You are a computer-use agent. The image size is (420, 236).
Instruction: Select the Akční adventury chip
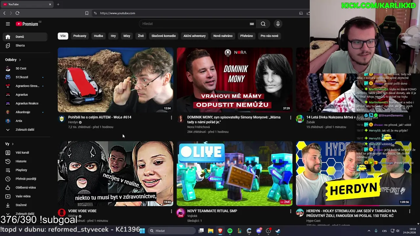click(x=195, y=36)
